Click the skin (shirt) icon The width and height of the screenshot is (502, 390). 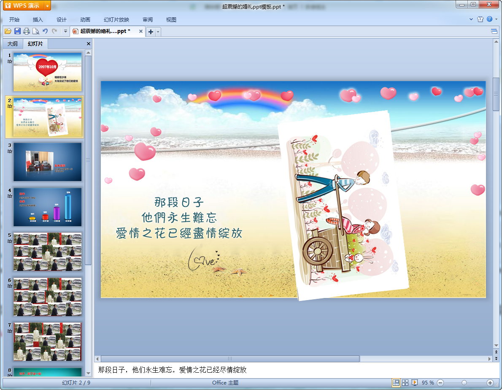coord(480,19)
